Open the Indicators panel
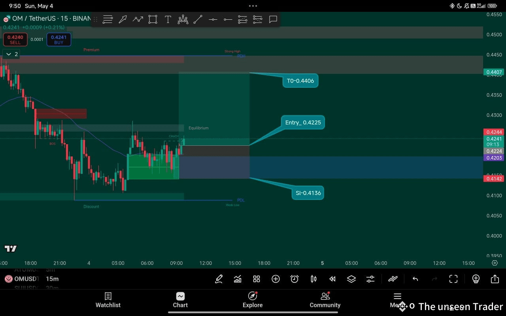Image resolution: width=506 pixels, height=316 pixels. pos(238,279)
